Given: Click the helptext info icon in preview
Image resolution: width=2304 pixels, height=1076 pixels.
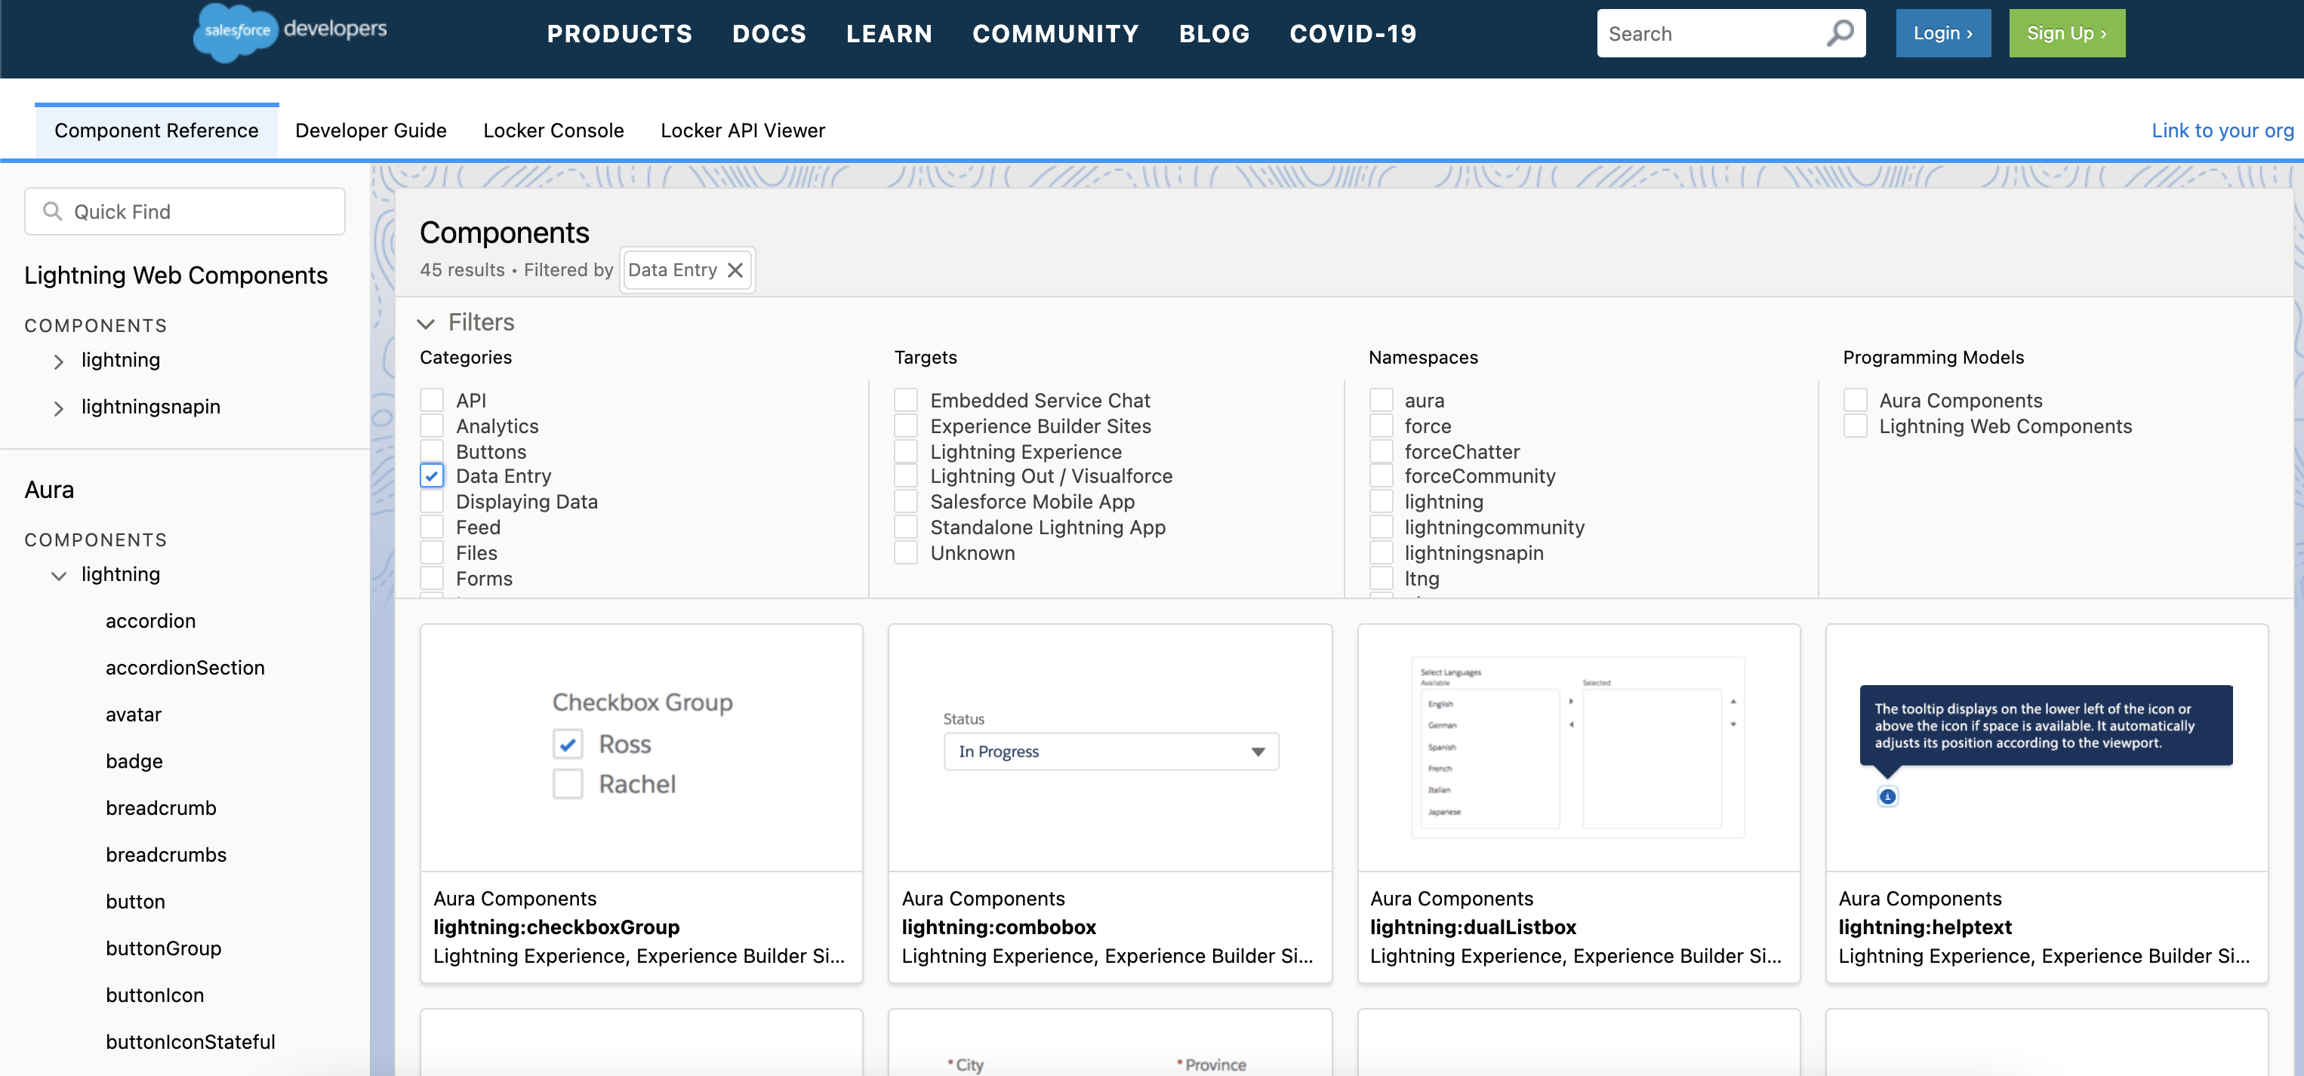Looking at the screenshot, I should pyautogui.click(x=1887, y=796).
